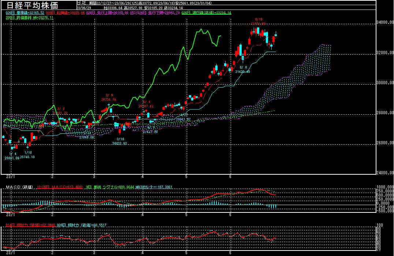Click the 32000.00 price axis label
This screenshot has height=256, width=394.
coord(385,52)
